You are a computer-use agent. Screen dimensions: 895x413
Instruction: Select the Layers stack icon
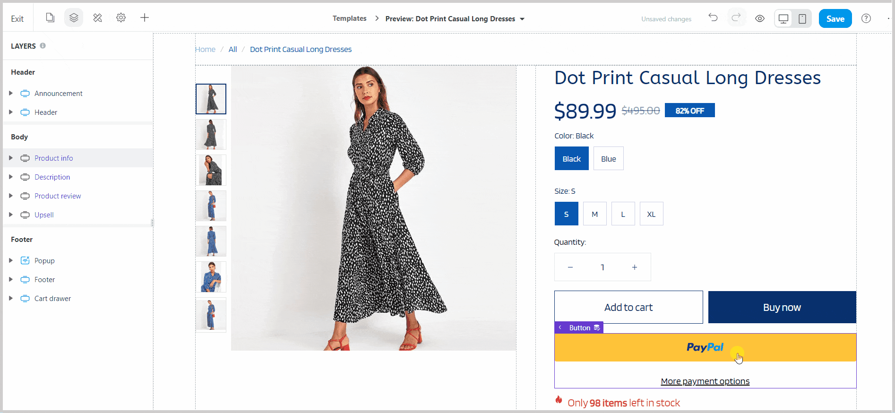[x=74, y=18]
